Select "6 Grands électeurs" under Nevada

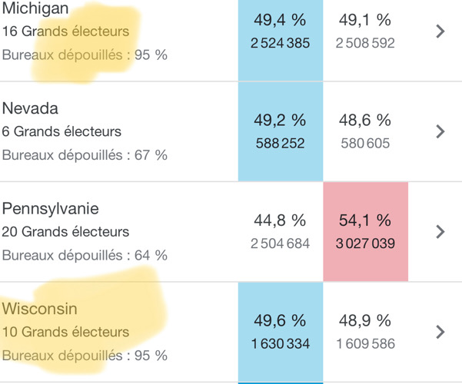[x=62, y=131]
